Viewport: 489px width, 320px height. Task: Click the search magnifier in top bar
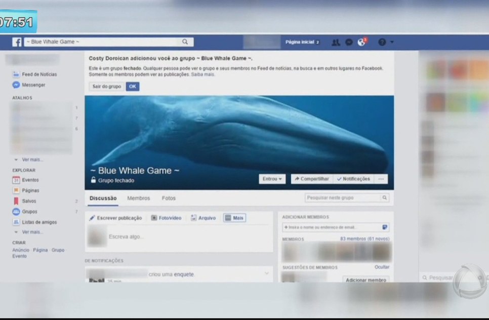185,42
